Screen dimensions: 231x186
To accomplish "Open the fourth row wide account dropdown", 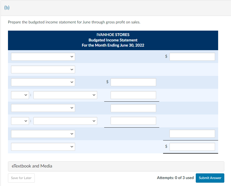I will tap(65, 95).
